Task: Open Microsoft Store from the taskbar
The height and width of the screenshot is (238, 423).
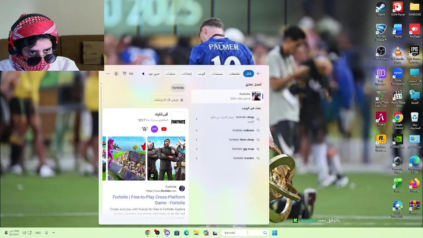Action: (177, 233)
